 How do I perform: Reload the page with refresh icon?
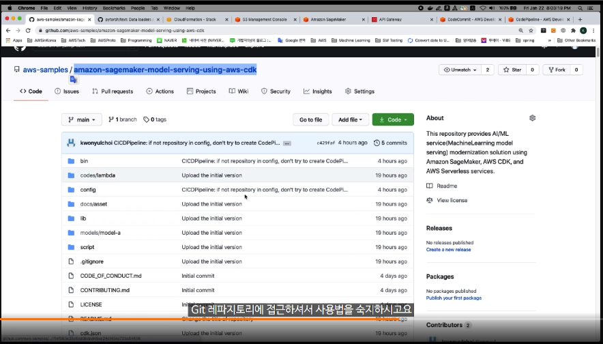pyautogui.click(x=28, y=31)
